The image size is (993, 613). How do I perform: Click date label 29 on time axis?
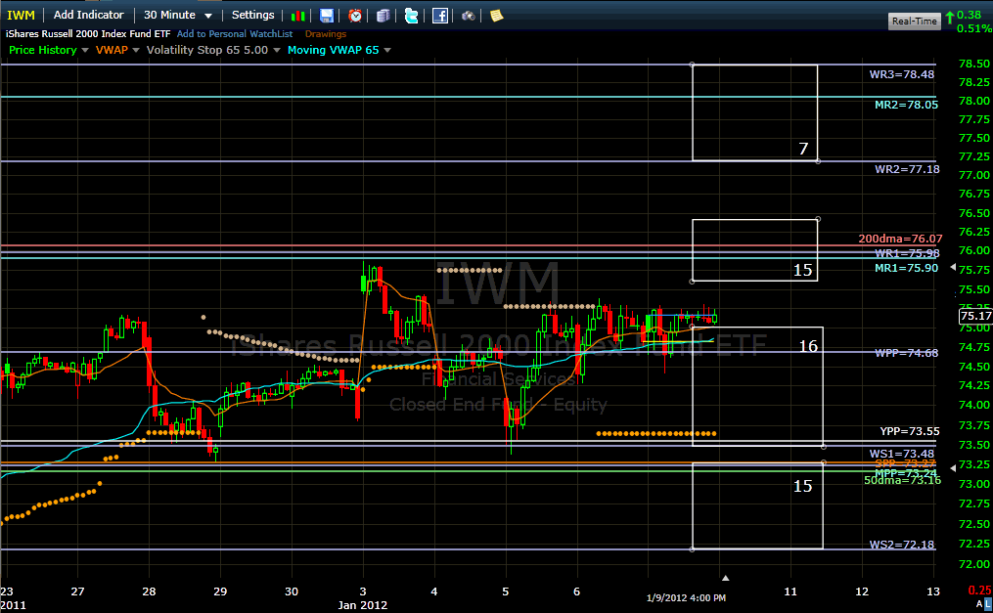220,591
